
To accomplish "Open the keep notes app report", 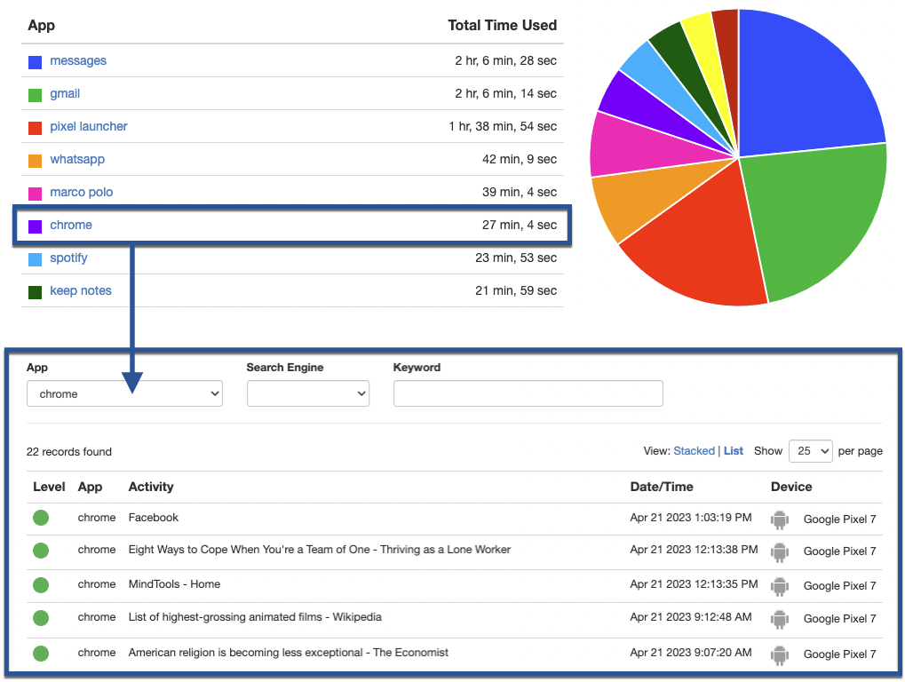I will point(79,290).
